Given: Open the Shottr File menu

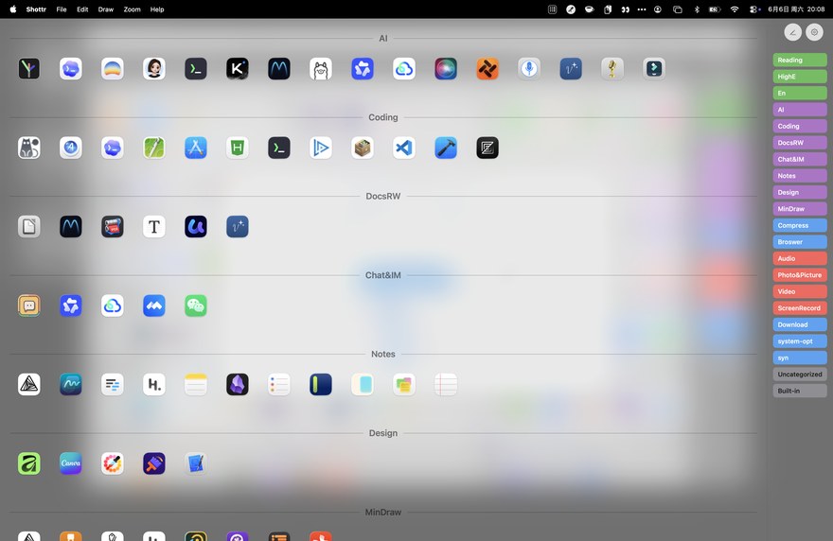Looking at the screenshot, I should (x=62, y=9).
